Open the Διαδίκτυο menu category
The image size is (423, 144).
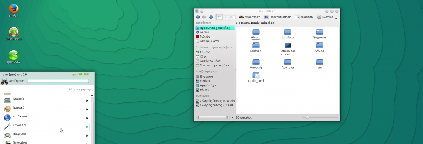46,118
